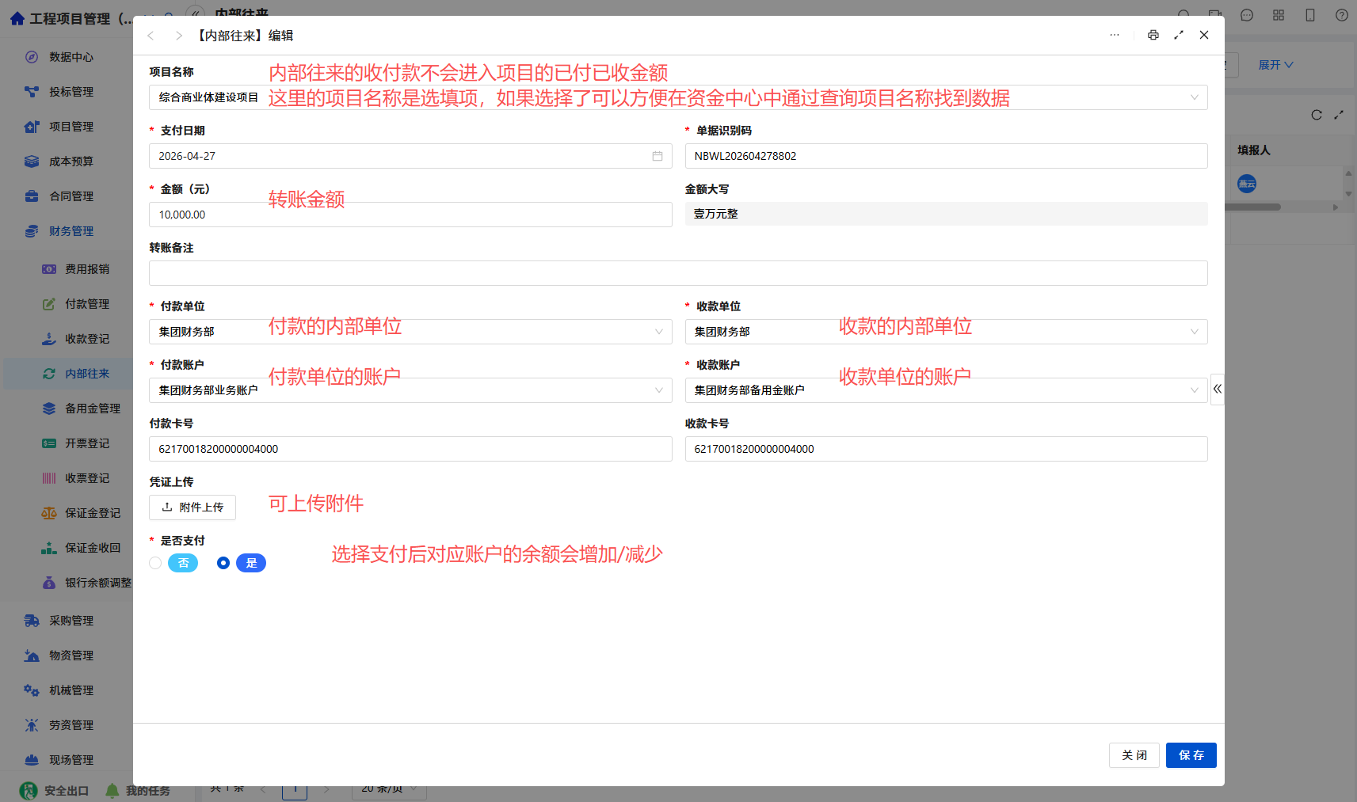
Task: Click the 收款卡号 input field
Action: point(947,449)
